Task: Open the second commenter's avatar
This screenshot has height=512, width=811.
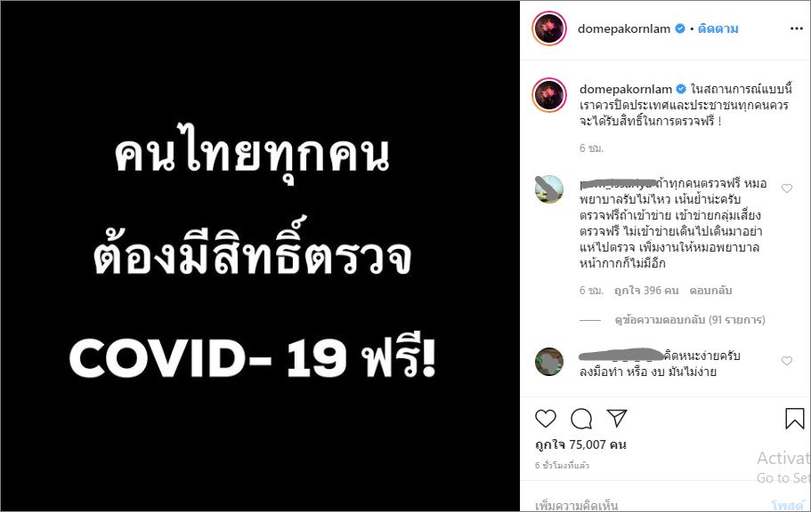Action: [548, 362]
